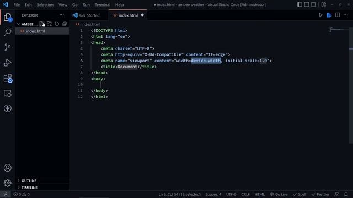Image resolution: width=353 pixels, height=198 pixels.
Task: Click the word Document in the title tag
Action: click(x=127, y=67)
